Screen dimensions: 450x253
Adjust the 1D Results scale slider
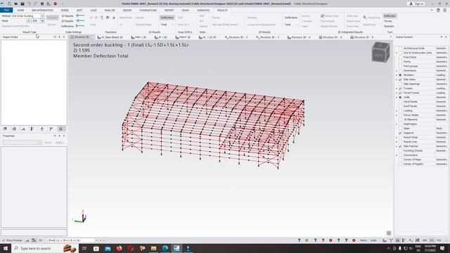coord(80,15)
